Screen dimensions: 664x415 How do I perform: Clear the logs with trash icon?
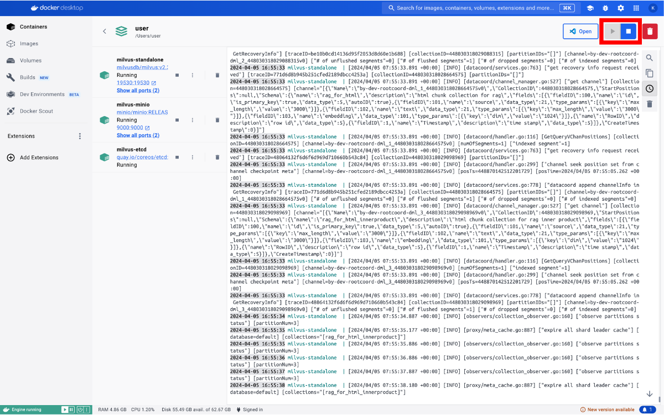coord(650,104)
